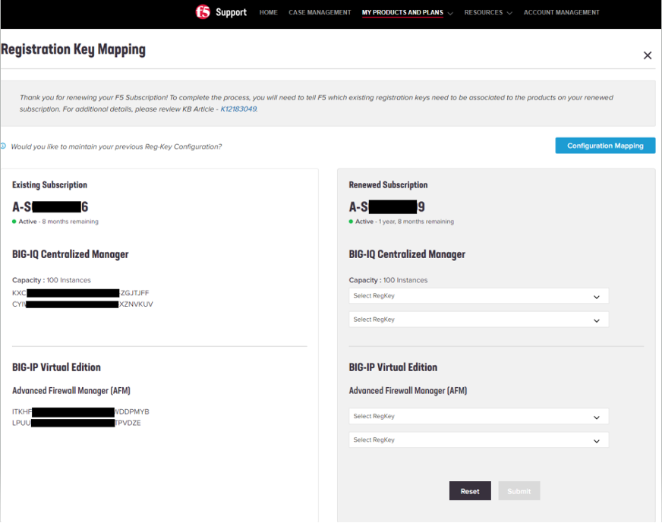Click 'Active - 8 months remaining' status
This screenshot has height=523, width=662.
tap(55, 222)
